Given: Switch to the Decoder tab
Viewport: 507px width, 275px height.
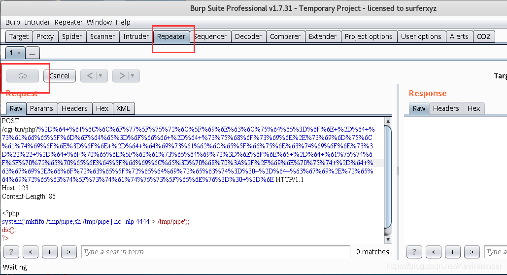Looking at the screenshot, I should [x=248, y=36].
